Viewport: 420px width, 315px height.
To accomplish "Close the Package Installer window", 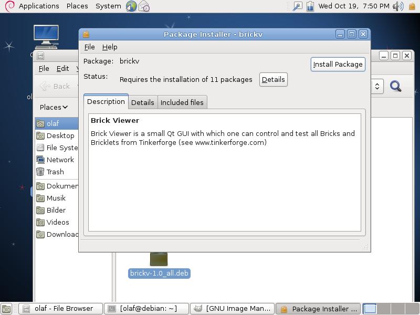I will click(363, 34).
